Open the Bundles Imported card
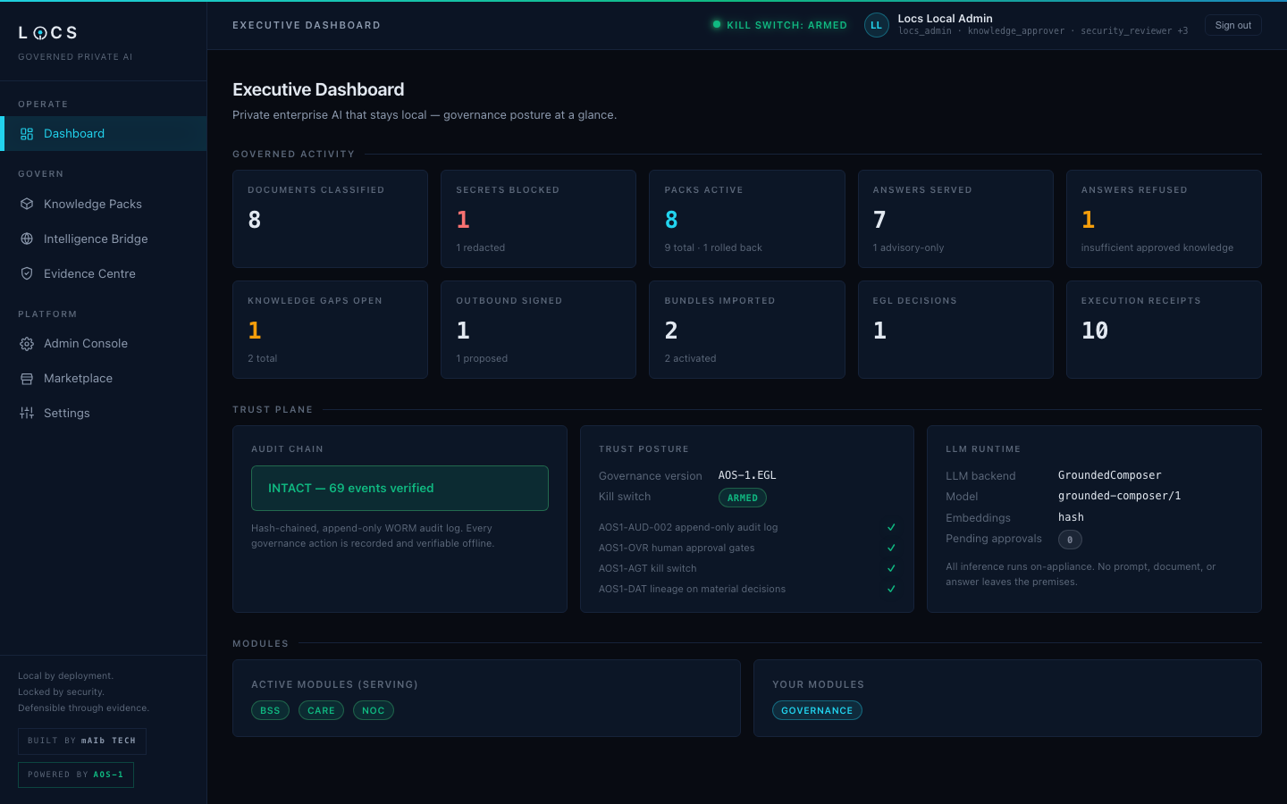The width and height of the screenshot is (1287, 804). point(747,330)
